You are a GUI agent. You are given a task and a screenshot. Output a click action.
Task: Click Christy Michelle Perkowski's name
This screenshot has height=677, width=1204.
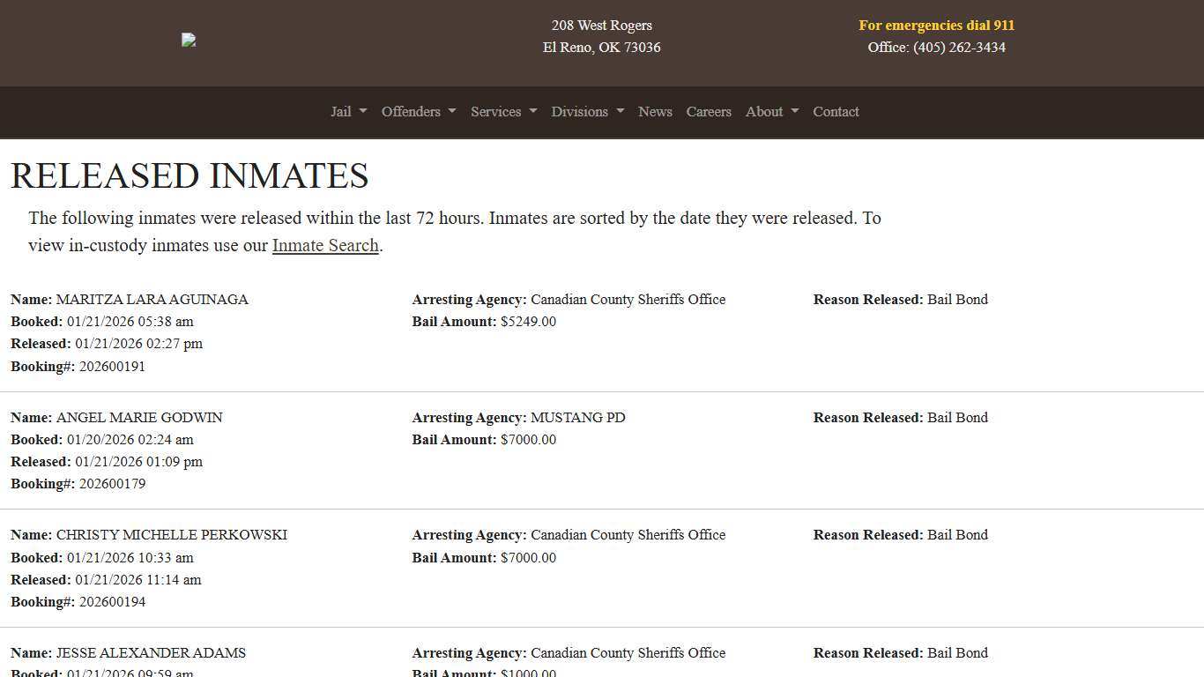pos(171,535)
